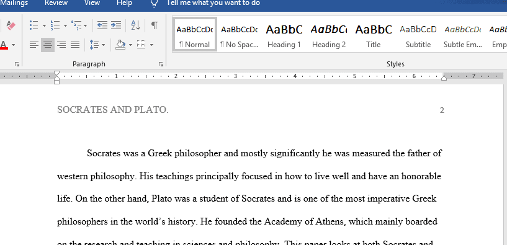The height and width of the screenshot is (245, 507).
Task: Open the multilevel list dropdown arrow
Action: pyautogui.click(x=86, y=25)
